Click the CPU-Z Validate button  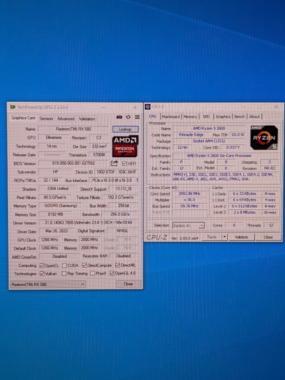point(241,237)
